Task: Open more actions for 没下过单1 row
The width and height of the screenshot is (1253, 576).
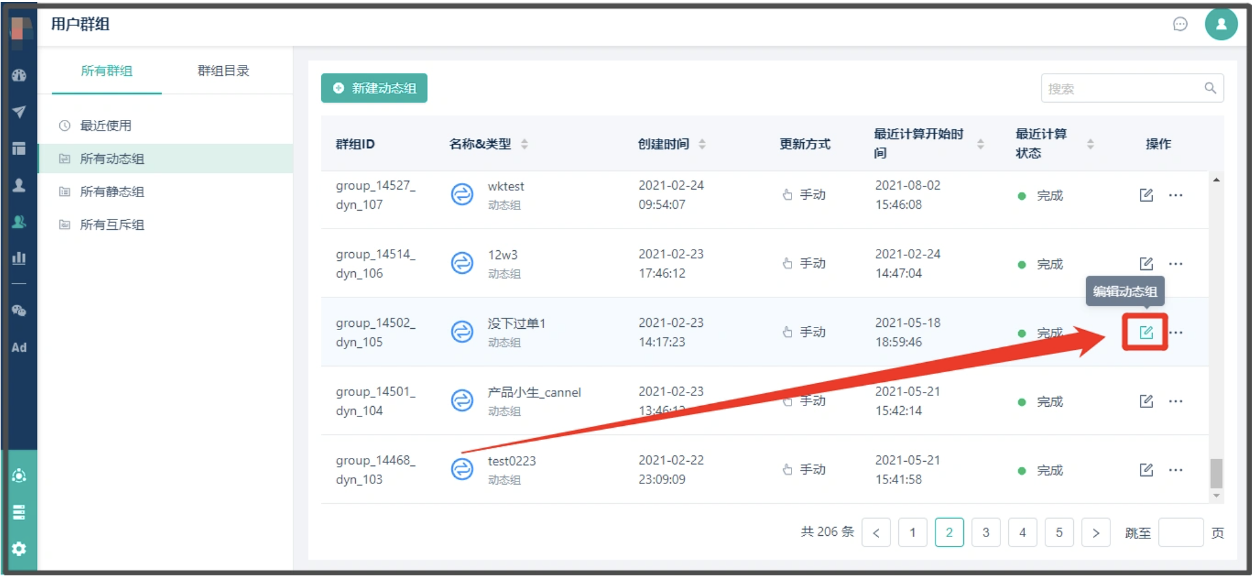Action: 1176,332
